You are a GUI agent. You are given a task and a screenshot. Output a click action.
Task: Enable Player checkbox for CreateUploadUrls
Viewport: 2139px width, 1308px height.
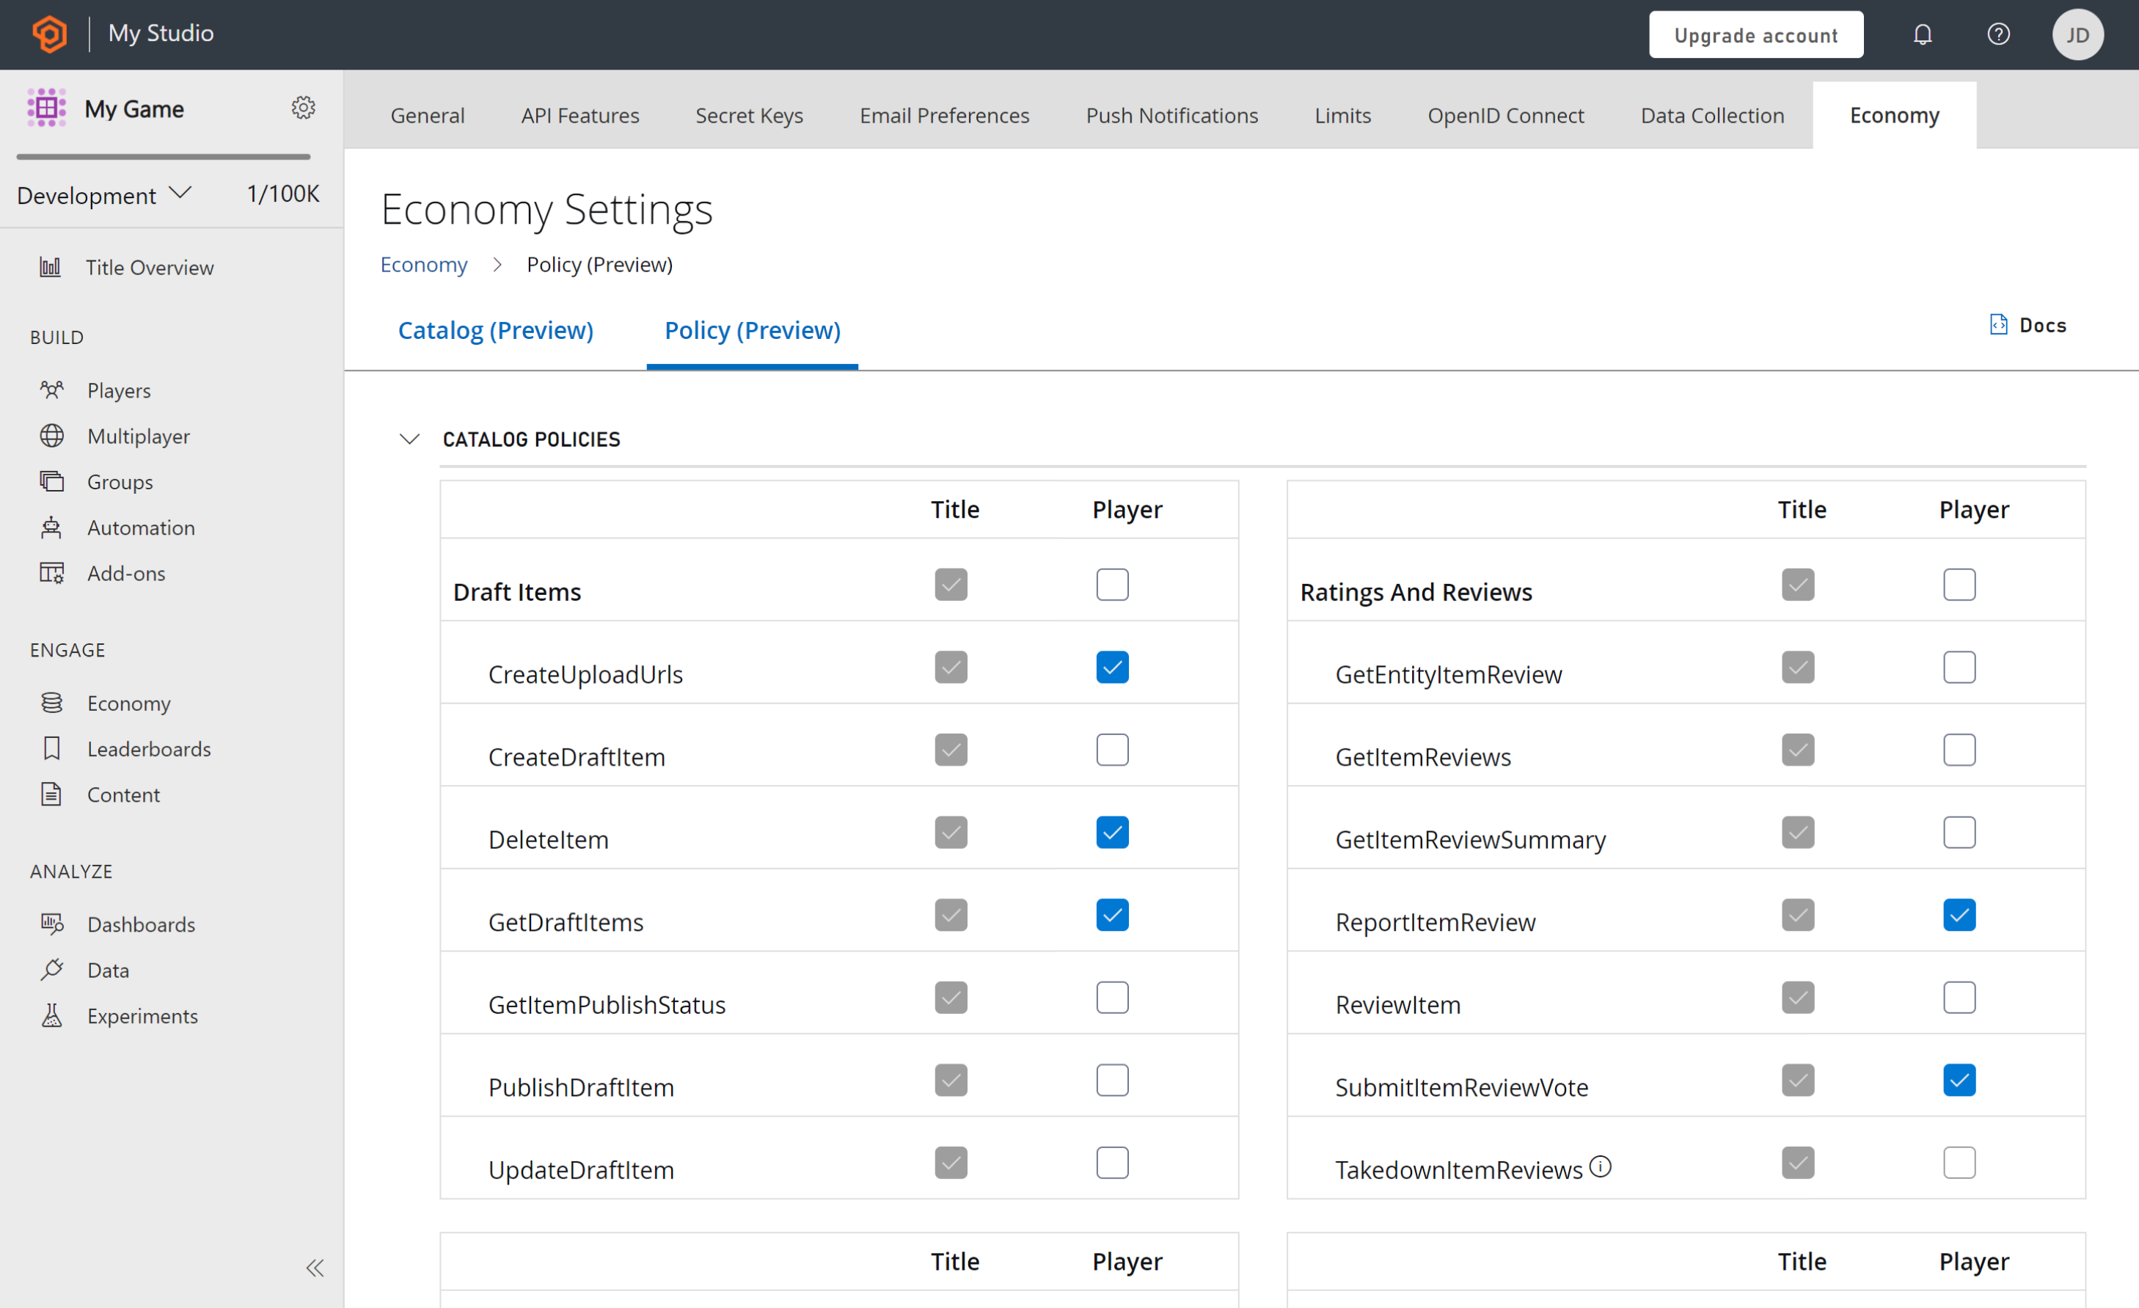(x=1111, y=666)
